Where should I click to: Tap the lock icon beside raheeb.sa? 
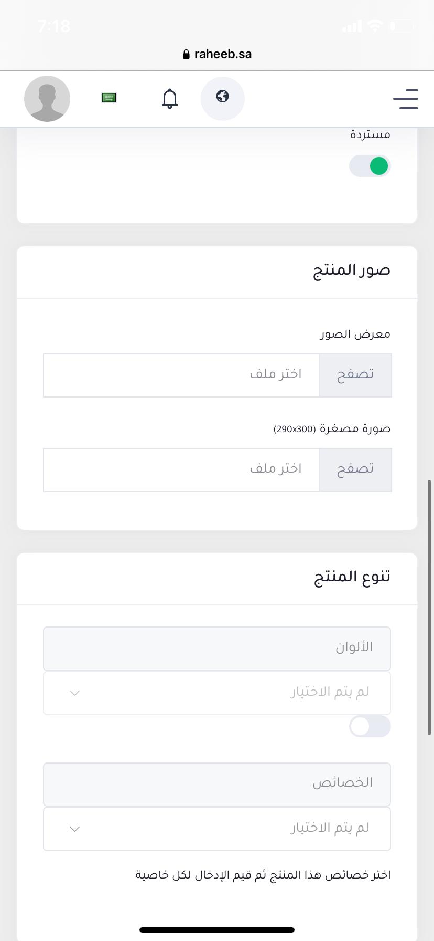[x=186, y=54]
